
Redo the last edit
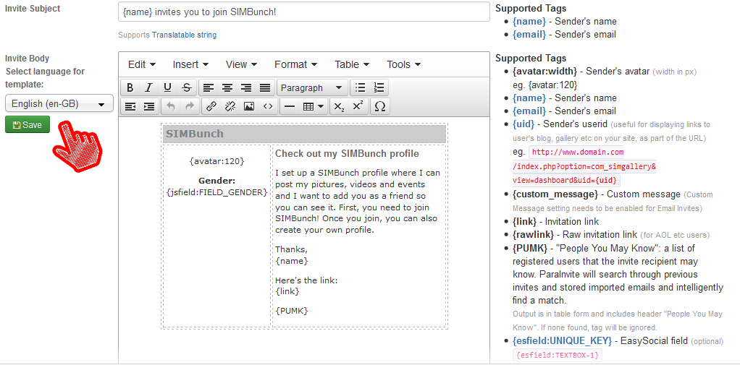[x=190, y=107]
